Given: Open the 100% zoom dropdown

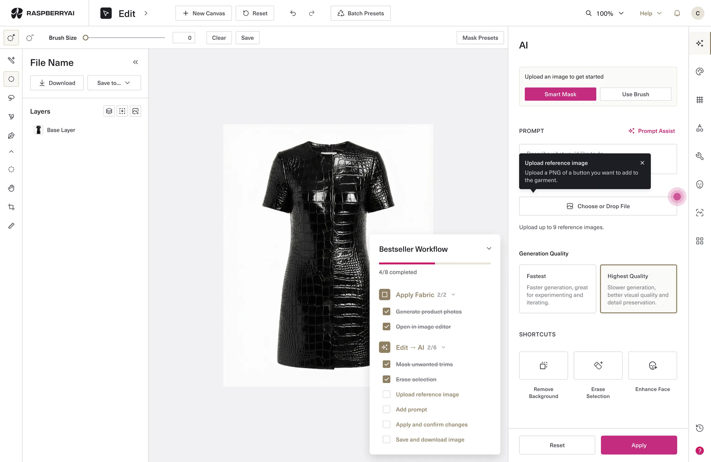Looking at the screenshot, I should click(605, 13).
